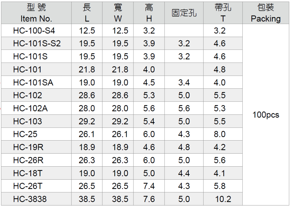290x206 pixels.
Task: Click the HC-25 item cell
Action: [25, 134]
